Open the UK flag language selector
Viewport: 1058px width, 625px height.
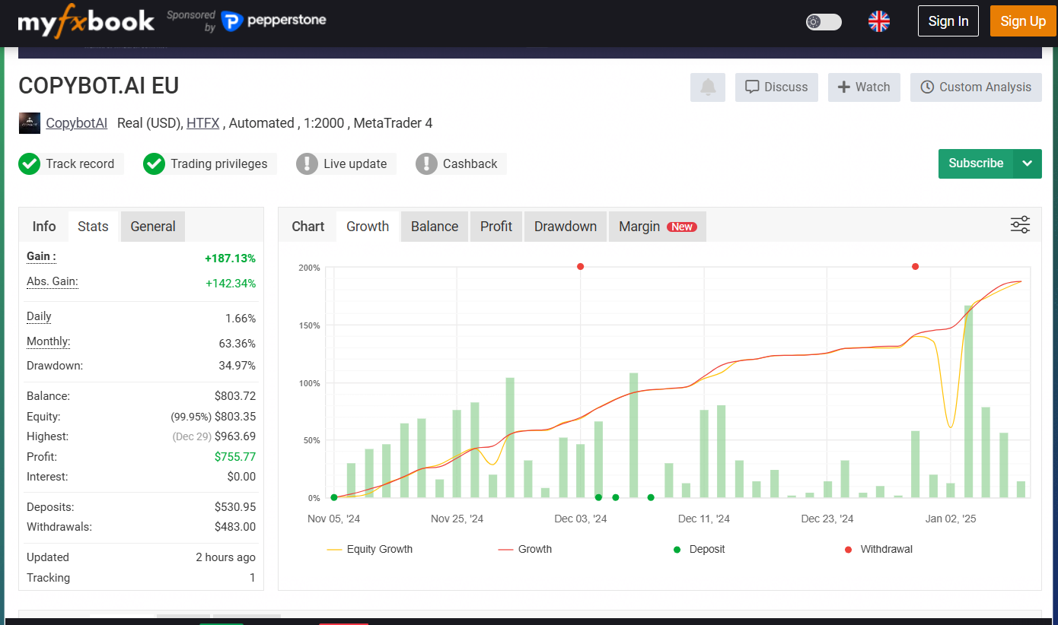(879, 21)
